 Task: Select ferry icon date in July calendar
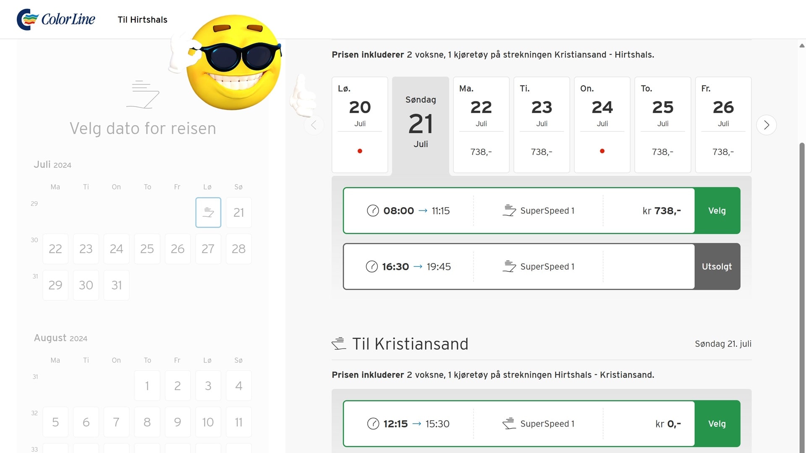[208, 213]
